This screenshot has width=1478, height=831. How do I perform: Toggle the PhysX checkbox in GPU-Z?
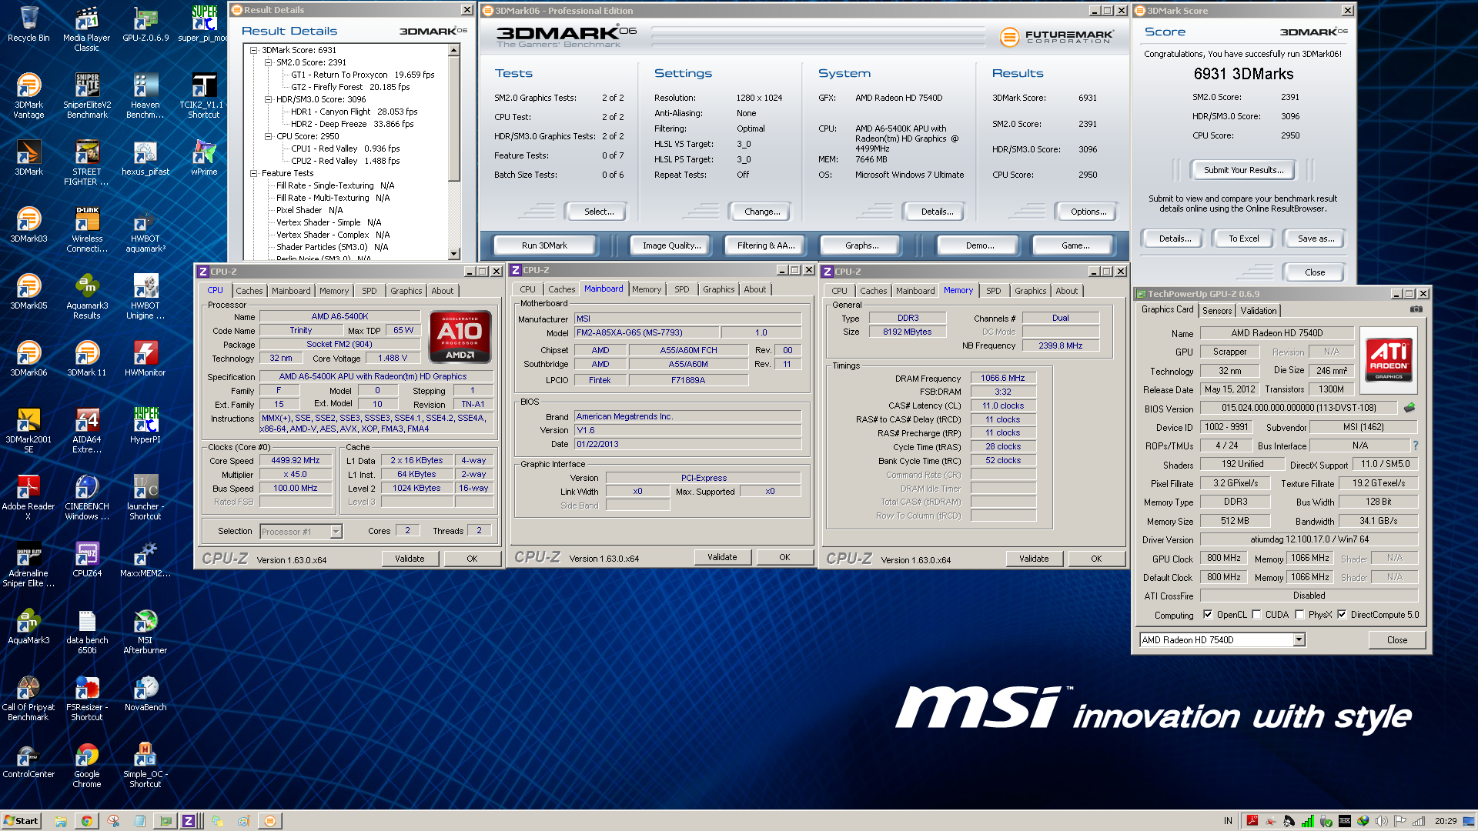click(x=1299, y=614)
